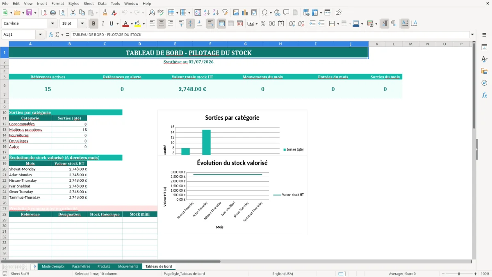Toggle vertical center alignment
Viewport: 492px width, 277px height.
pyautogui.click(x=190, y=24)
